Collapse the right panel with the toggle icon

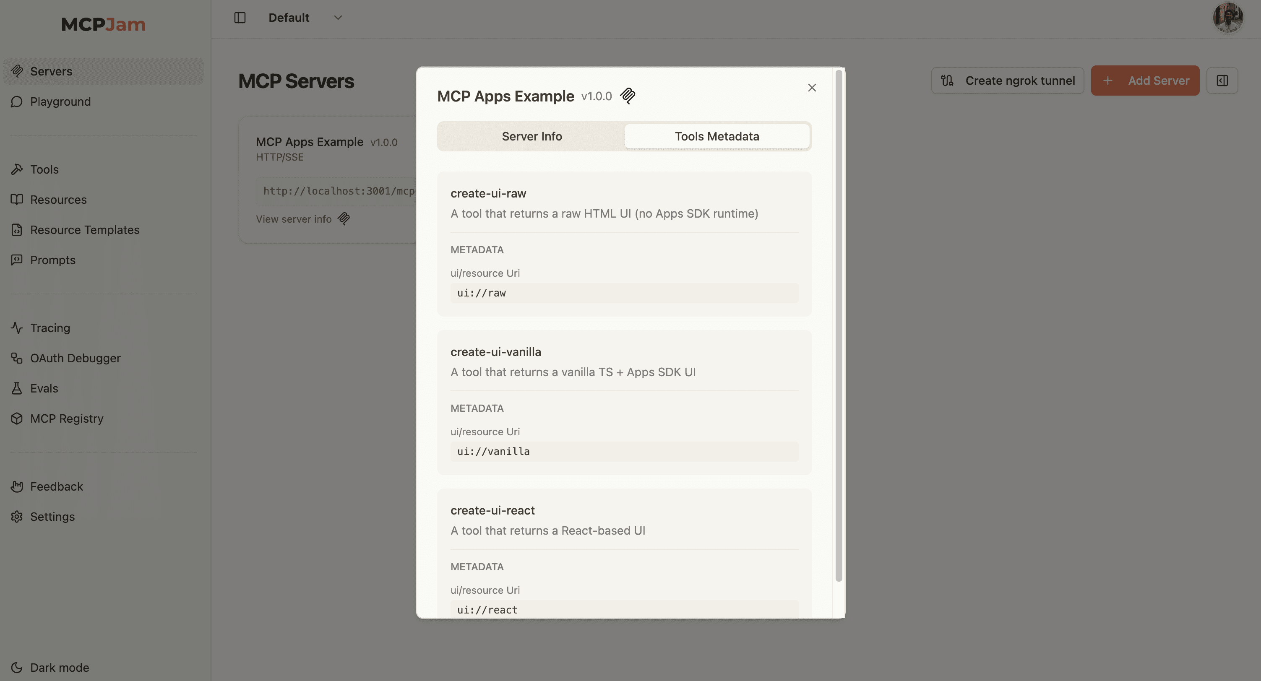pos(1222,80)
